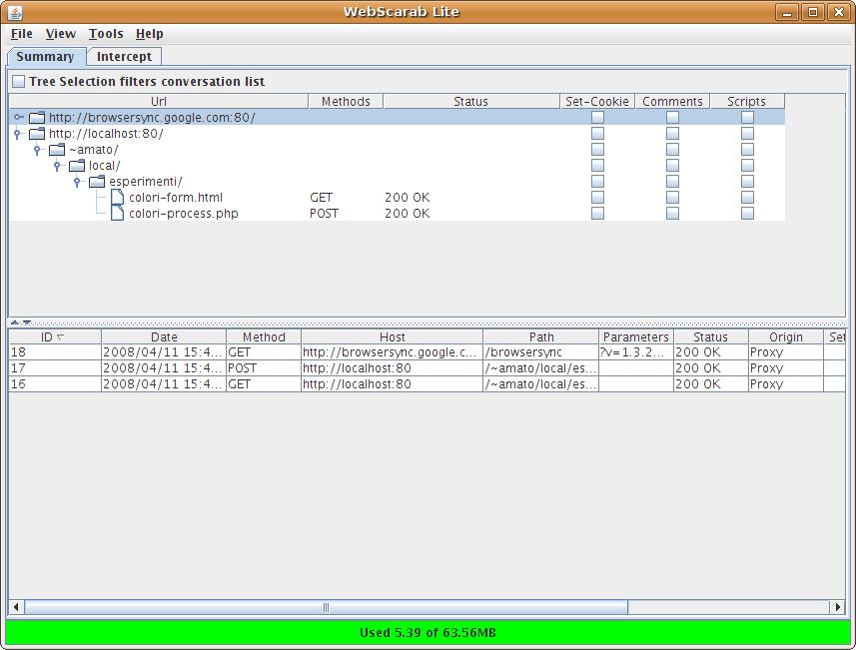Viewport: 856px width, 650px height.
Task: Switch to the Intercept tab
Action: pyautogui.click(x=124, y=57)
